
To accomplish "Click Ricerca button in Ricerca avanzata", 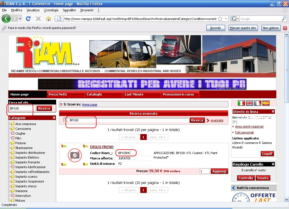I will coord(197,120).
